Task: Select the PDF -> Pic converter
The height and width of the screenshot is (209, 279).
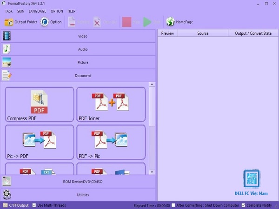Action: [111, 142]
